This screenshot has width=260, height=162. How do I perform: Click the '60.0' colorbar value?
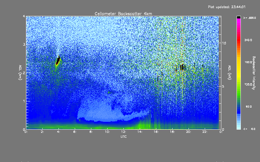(x=249, y=107)
